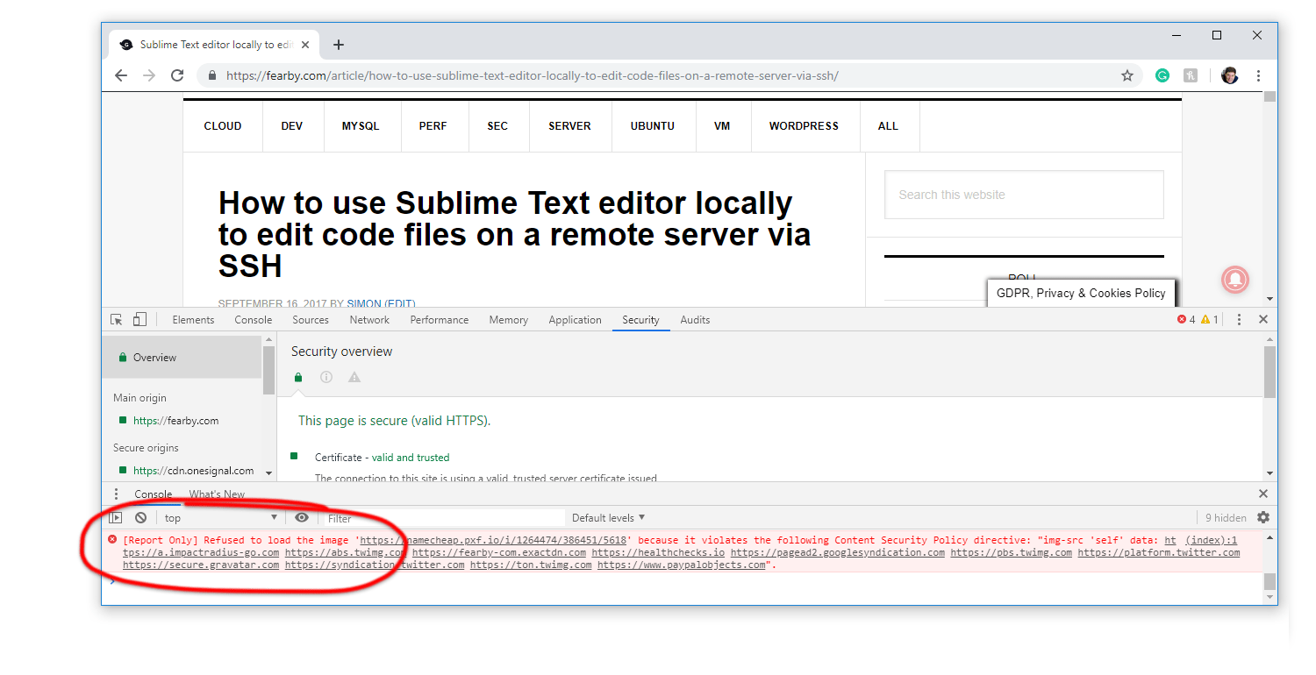This screenshot has width=1316, height=675.
Task: Open the Audits tab
Action: 695,320
